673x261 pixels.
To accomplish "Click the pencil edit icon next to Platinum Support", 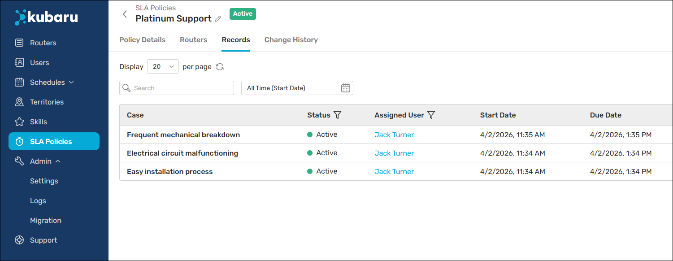I will coord(218,19).
